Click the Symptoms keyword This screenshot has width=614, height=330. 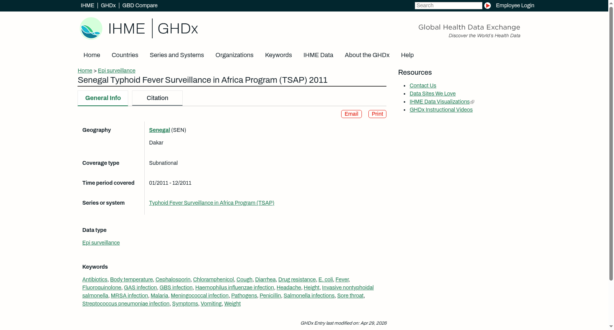tap(185, 304)
